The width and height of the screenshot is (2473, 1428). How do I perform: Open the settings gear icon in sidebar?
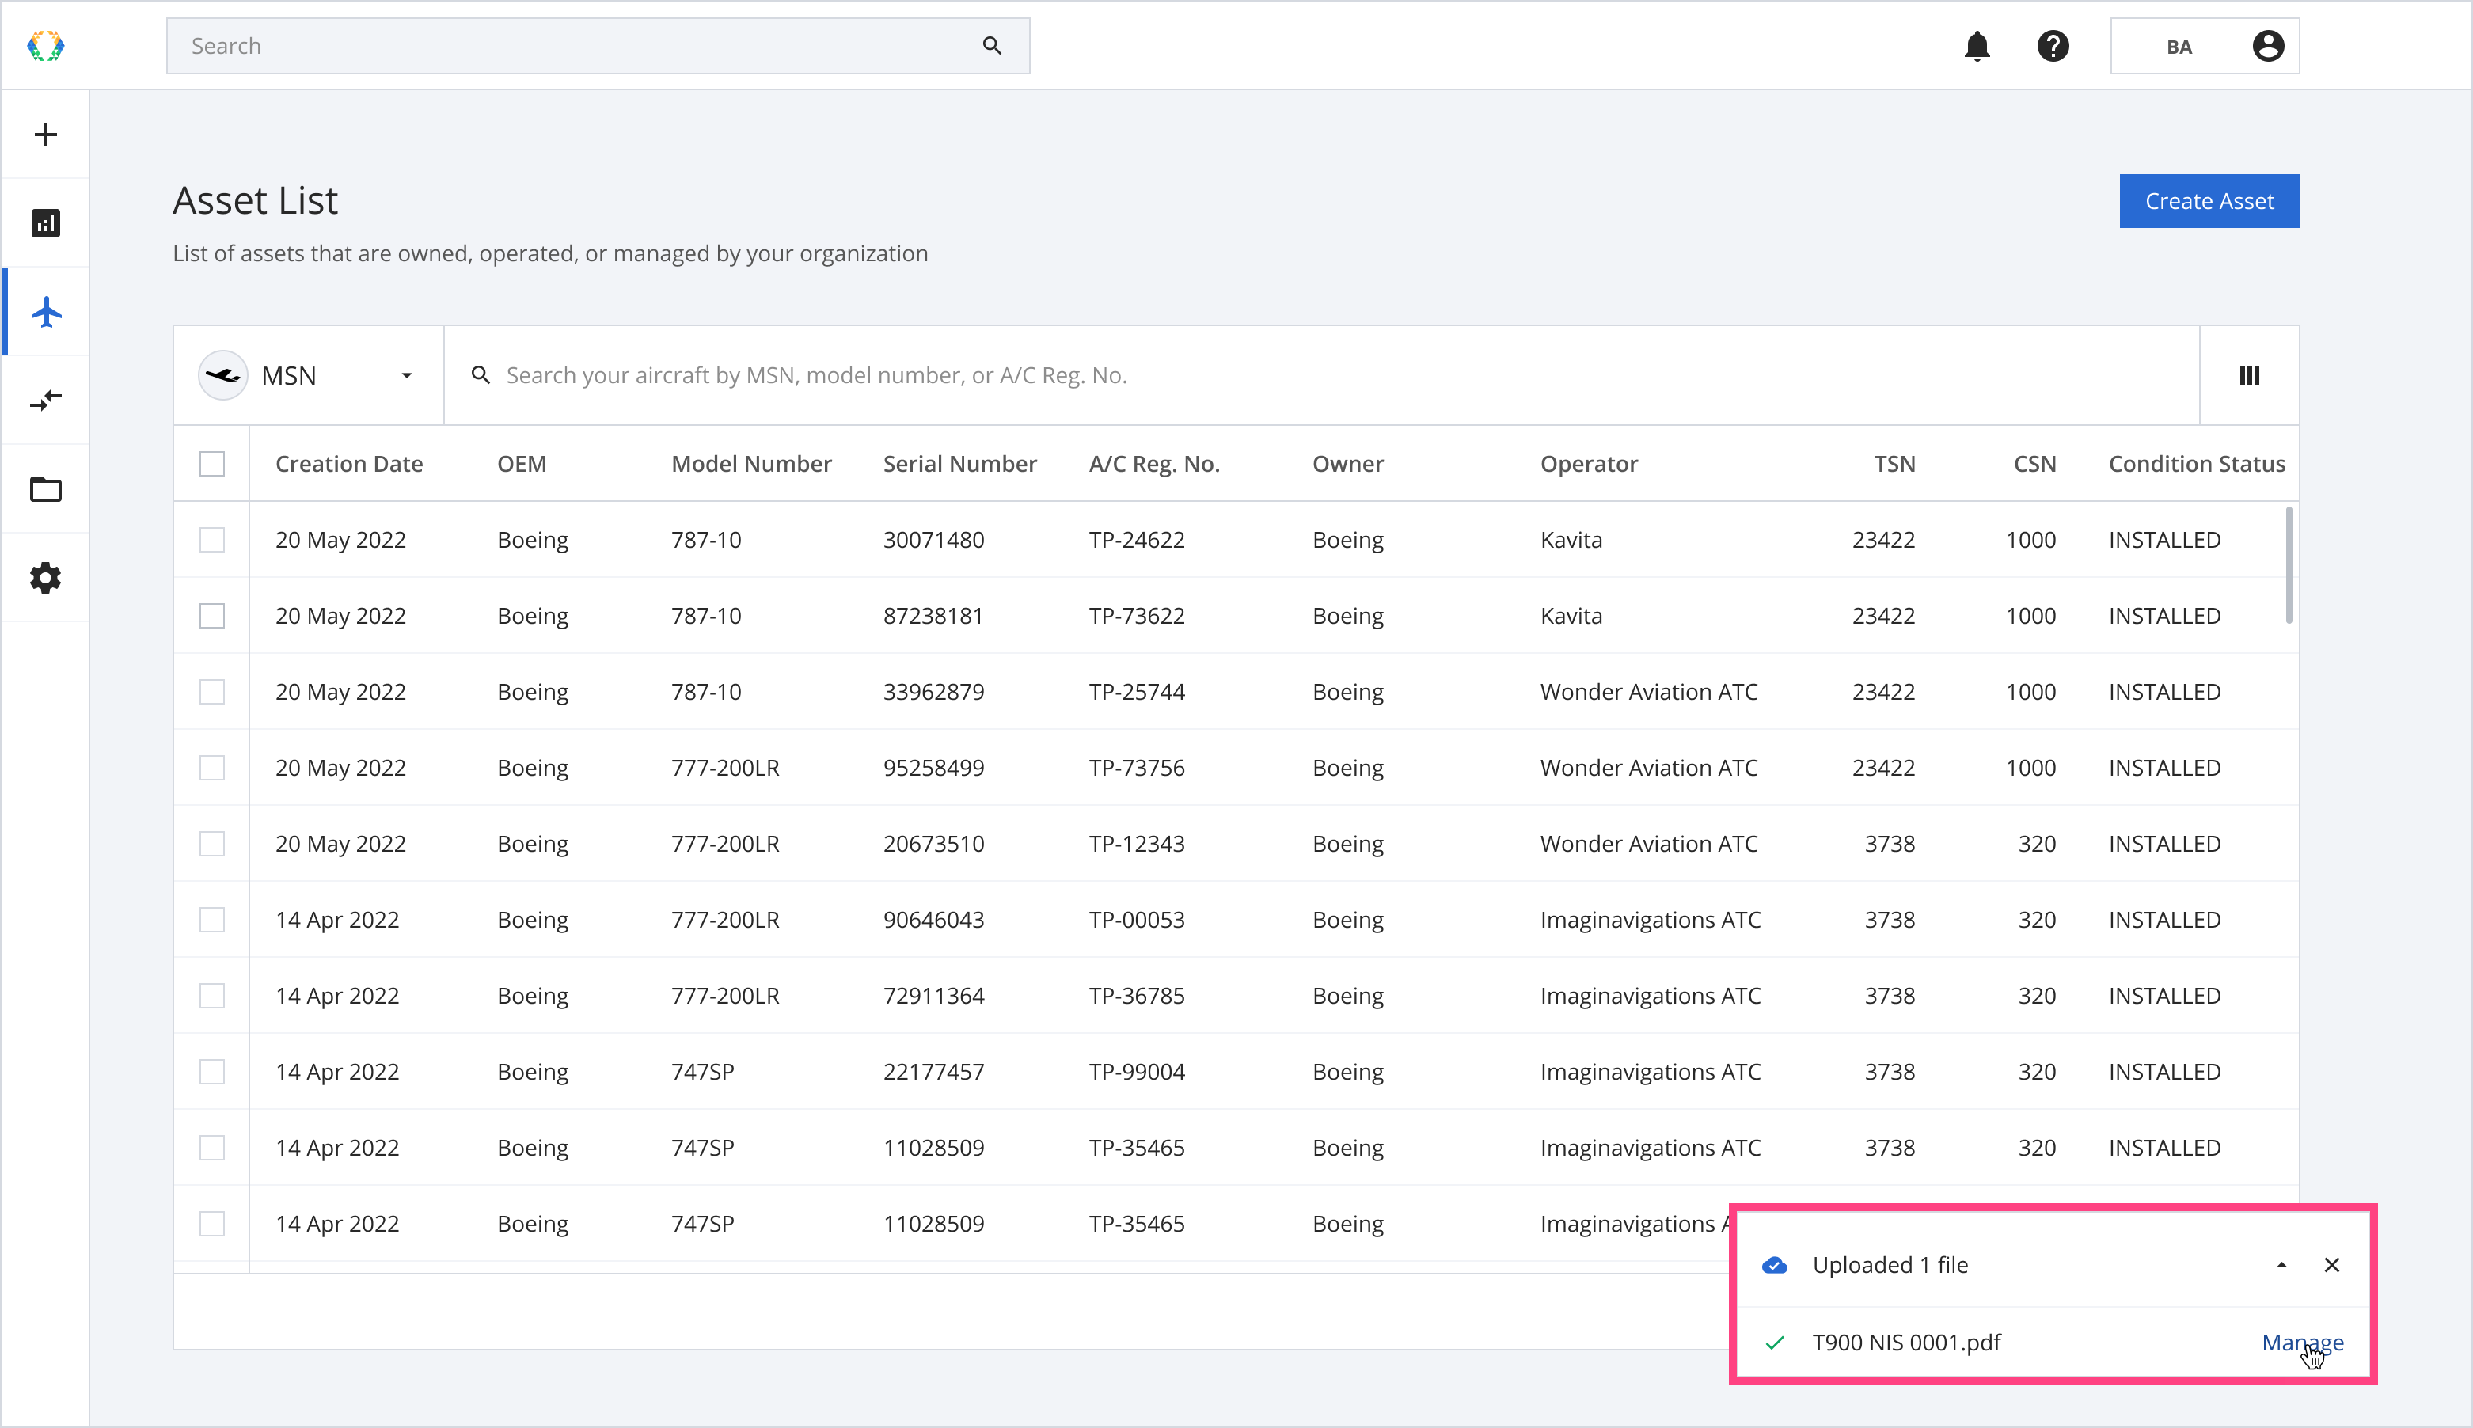pyautogui.click(x=45, y=578)
